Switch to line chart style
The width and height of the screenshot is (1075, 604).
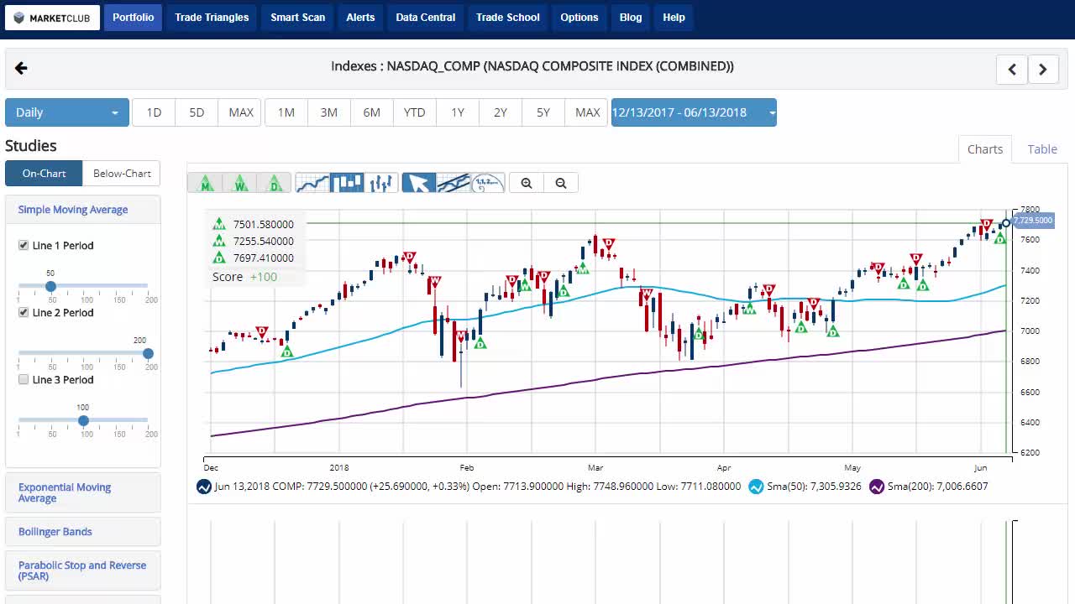[x=312, y=183]
